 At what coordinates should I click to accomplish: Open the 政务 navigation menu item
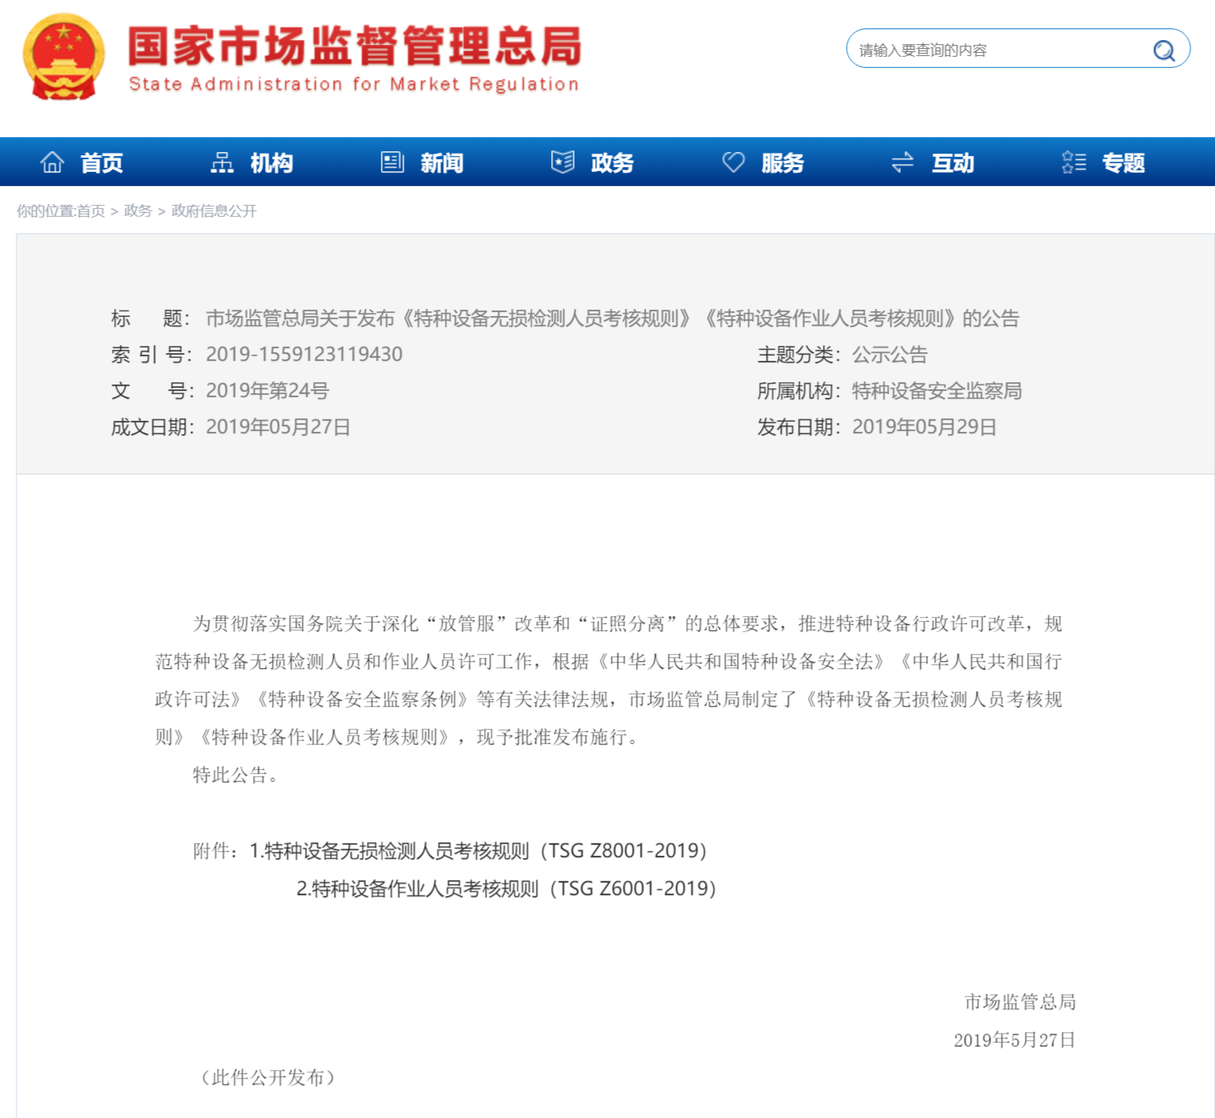click(x=613, y=163)
